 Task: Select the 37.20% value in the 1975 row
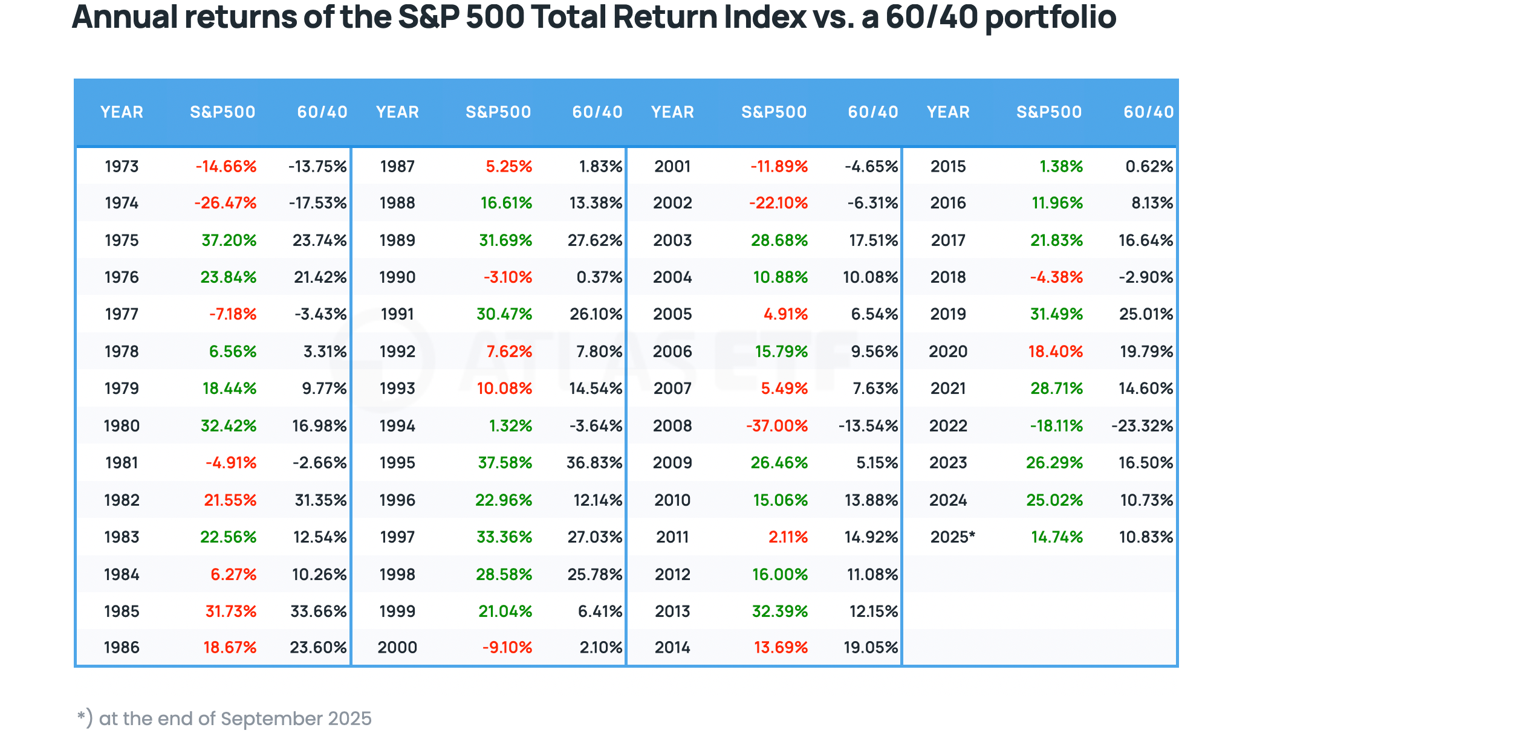click(x=229, y=240)
